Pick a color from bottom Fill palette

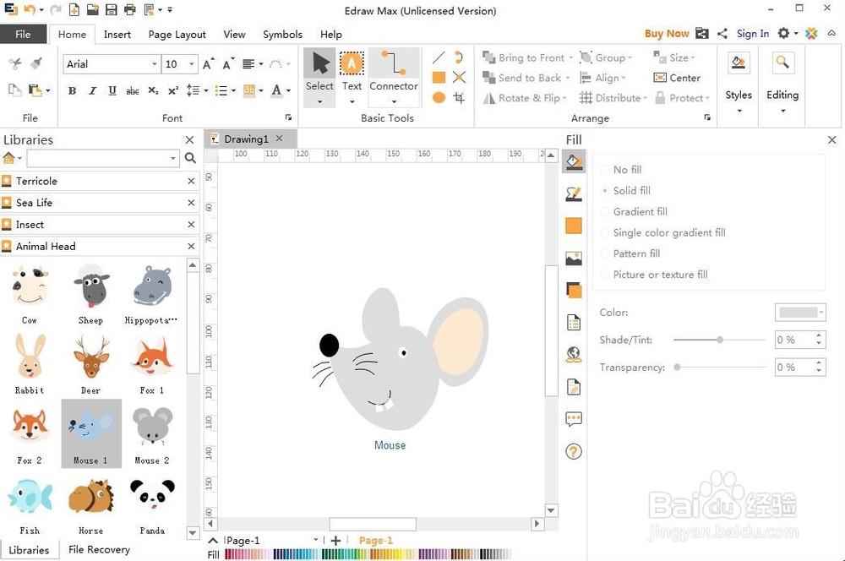click(x=368, y=554)
